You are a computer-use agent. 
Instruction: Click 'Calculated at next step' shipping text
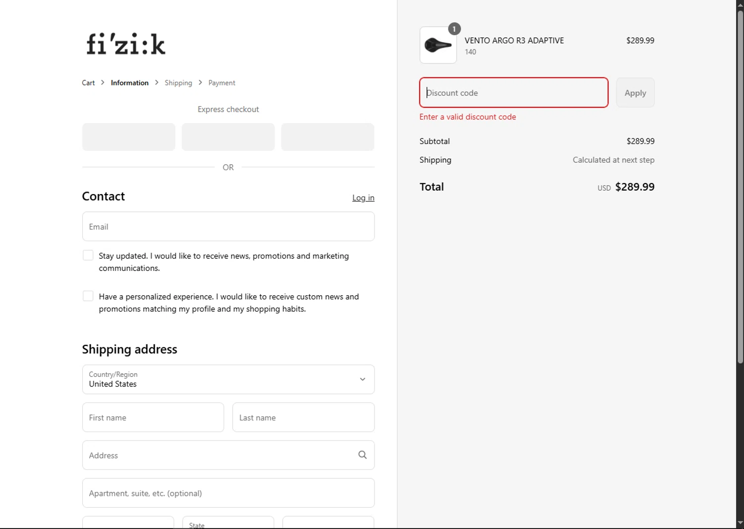click(x=614, y=160)
